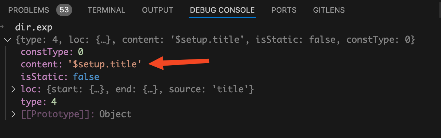
Task: Click the 53 problems count badge
Action: click(64, 10)
